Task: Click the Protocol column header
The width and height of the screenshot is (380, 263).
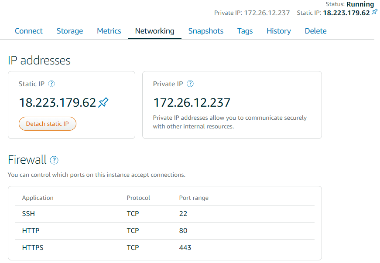Action: [138, 198]
